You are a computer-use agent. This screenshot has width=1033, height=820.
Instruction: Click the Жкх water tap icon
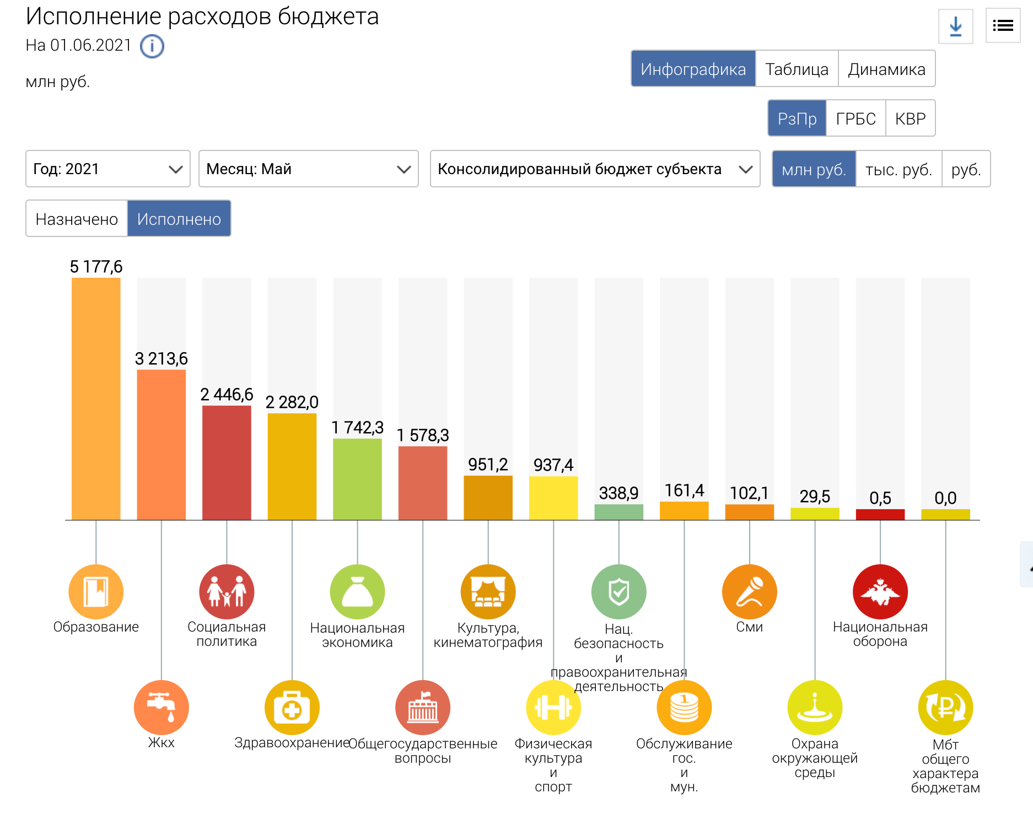[162, 708]
